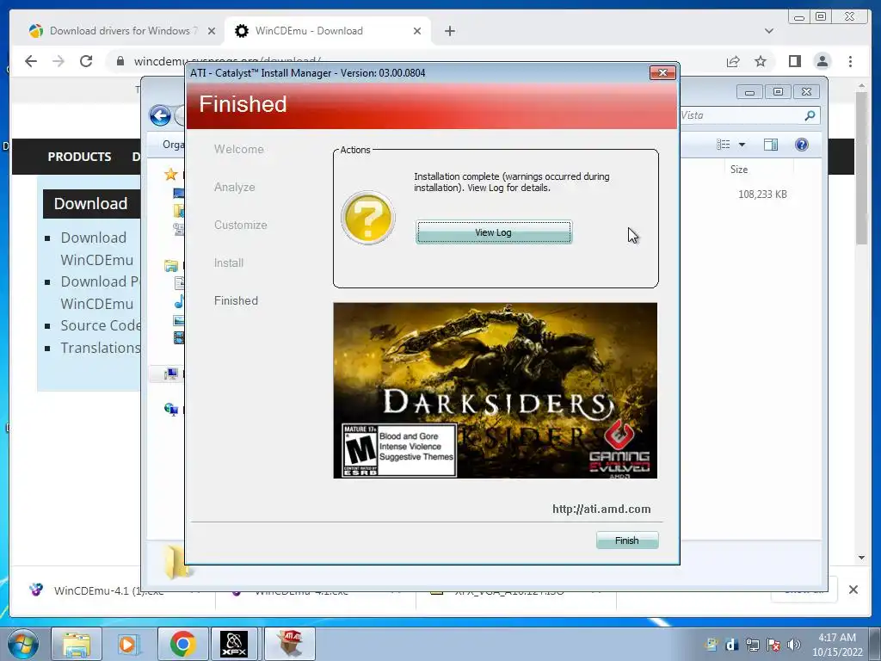
Task: Close the Catalyst Install Manager dialog
Action: click(x=662, y=72)
